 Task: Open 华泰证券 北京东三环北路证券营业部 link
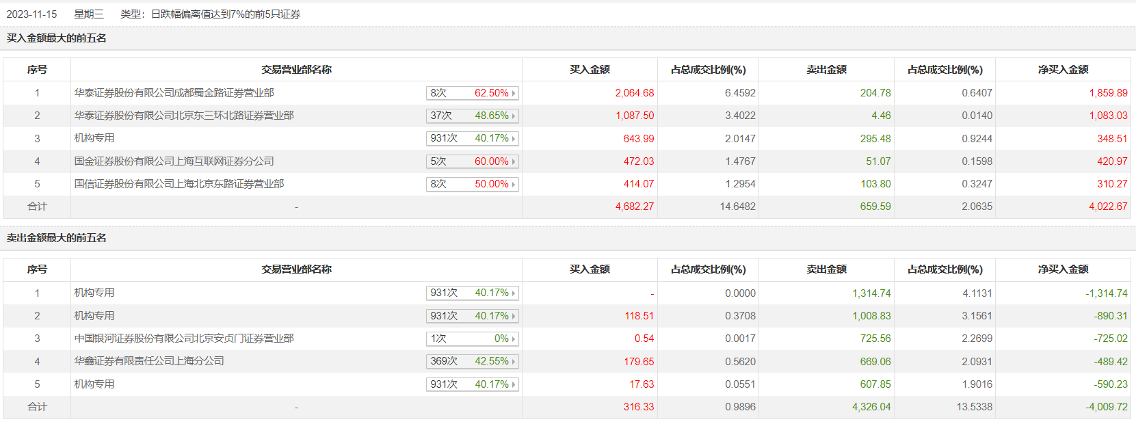184,116
